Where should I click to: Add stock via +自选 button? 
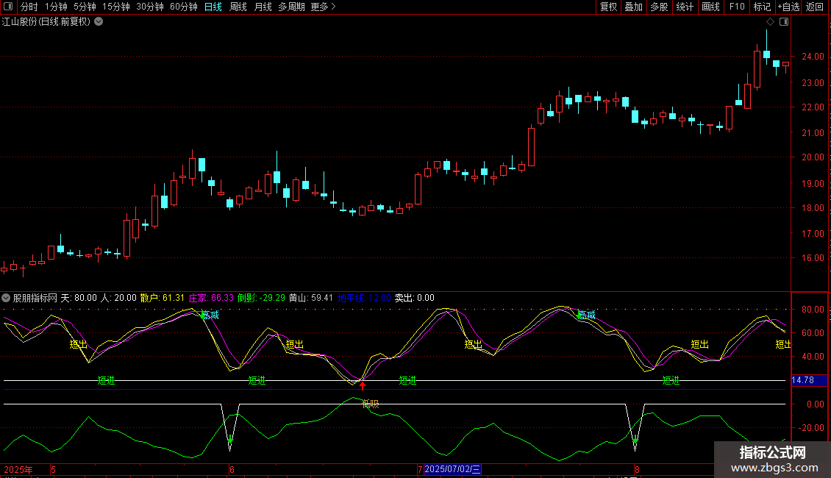coord(788,7)
